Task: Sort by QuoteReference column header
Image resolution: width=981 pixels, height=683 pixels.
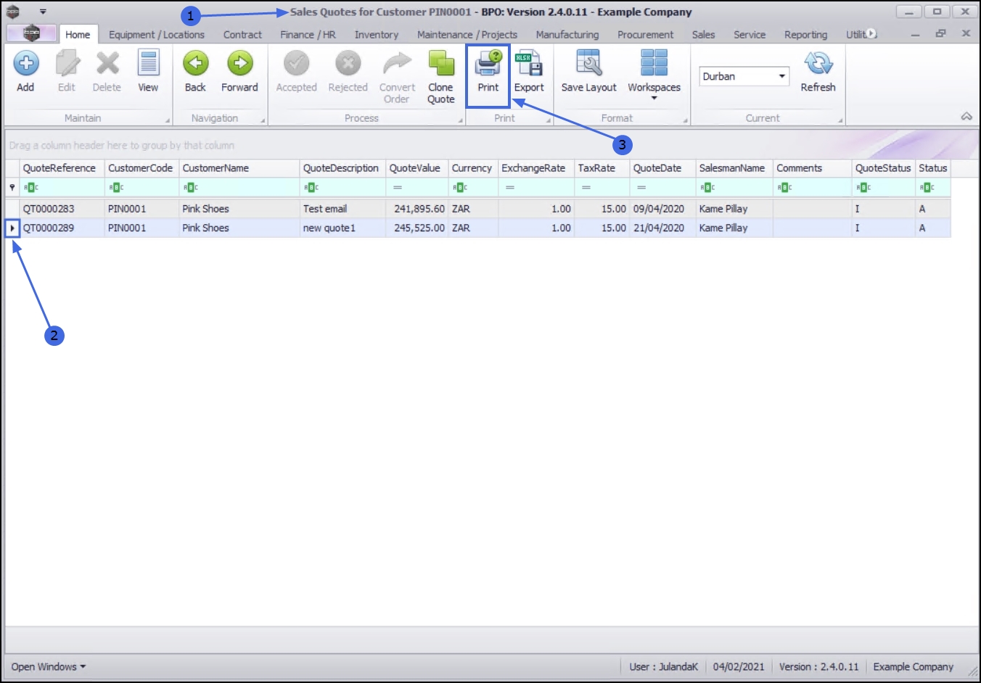Action: tap(62, 168)
